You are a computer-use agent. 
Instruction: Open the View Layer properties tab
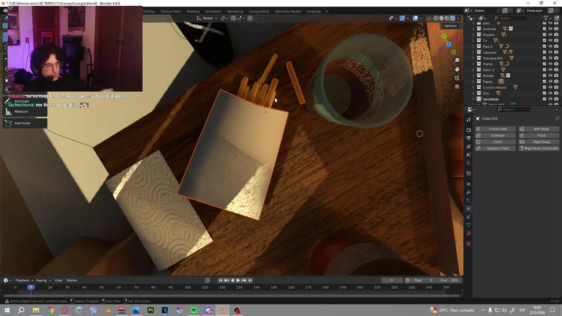tap(468, 147)
